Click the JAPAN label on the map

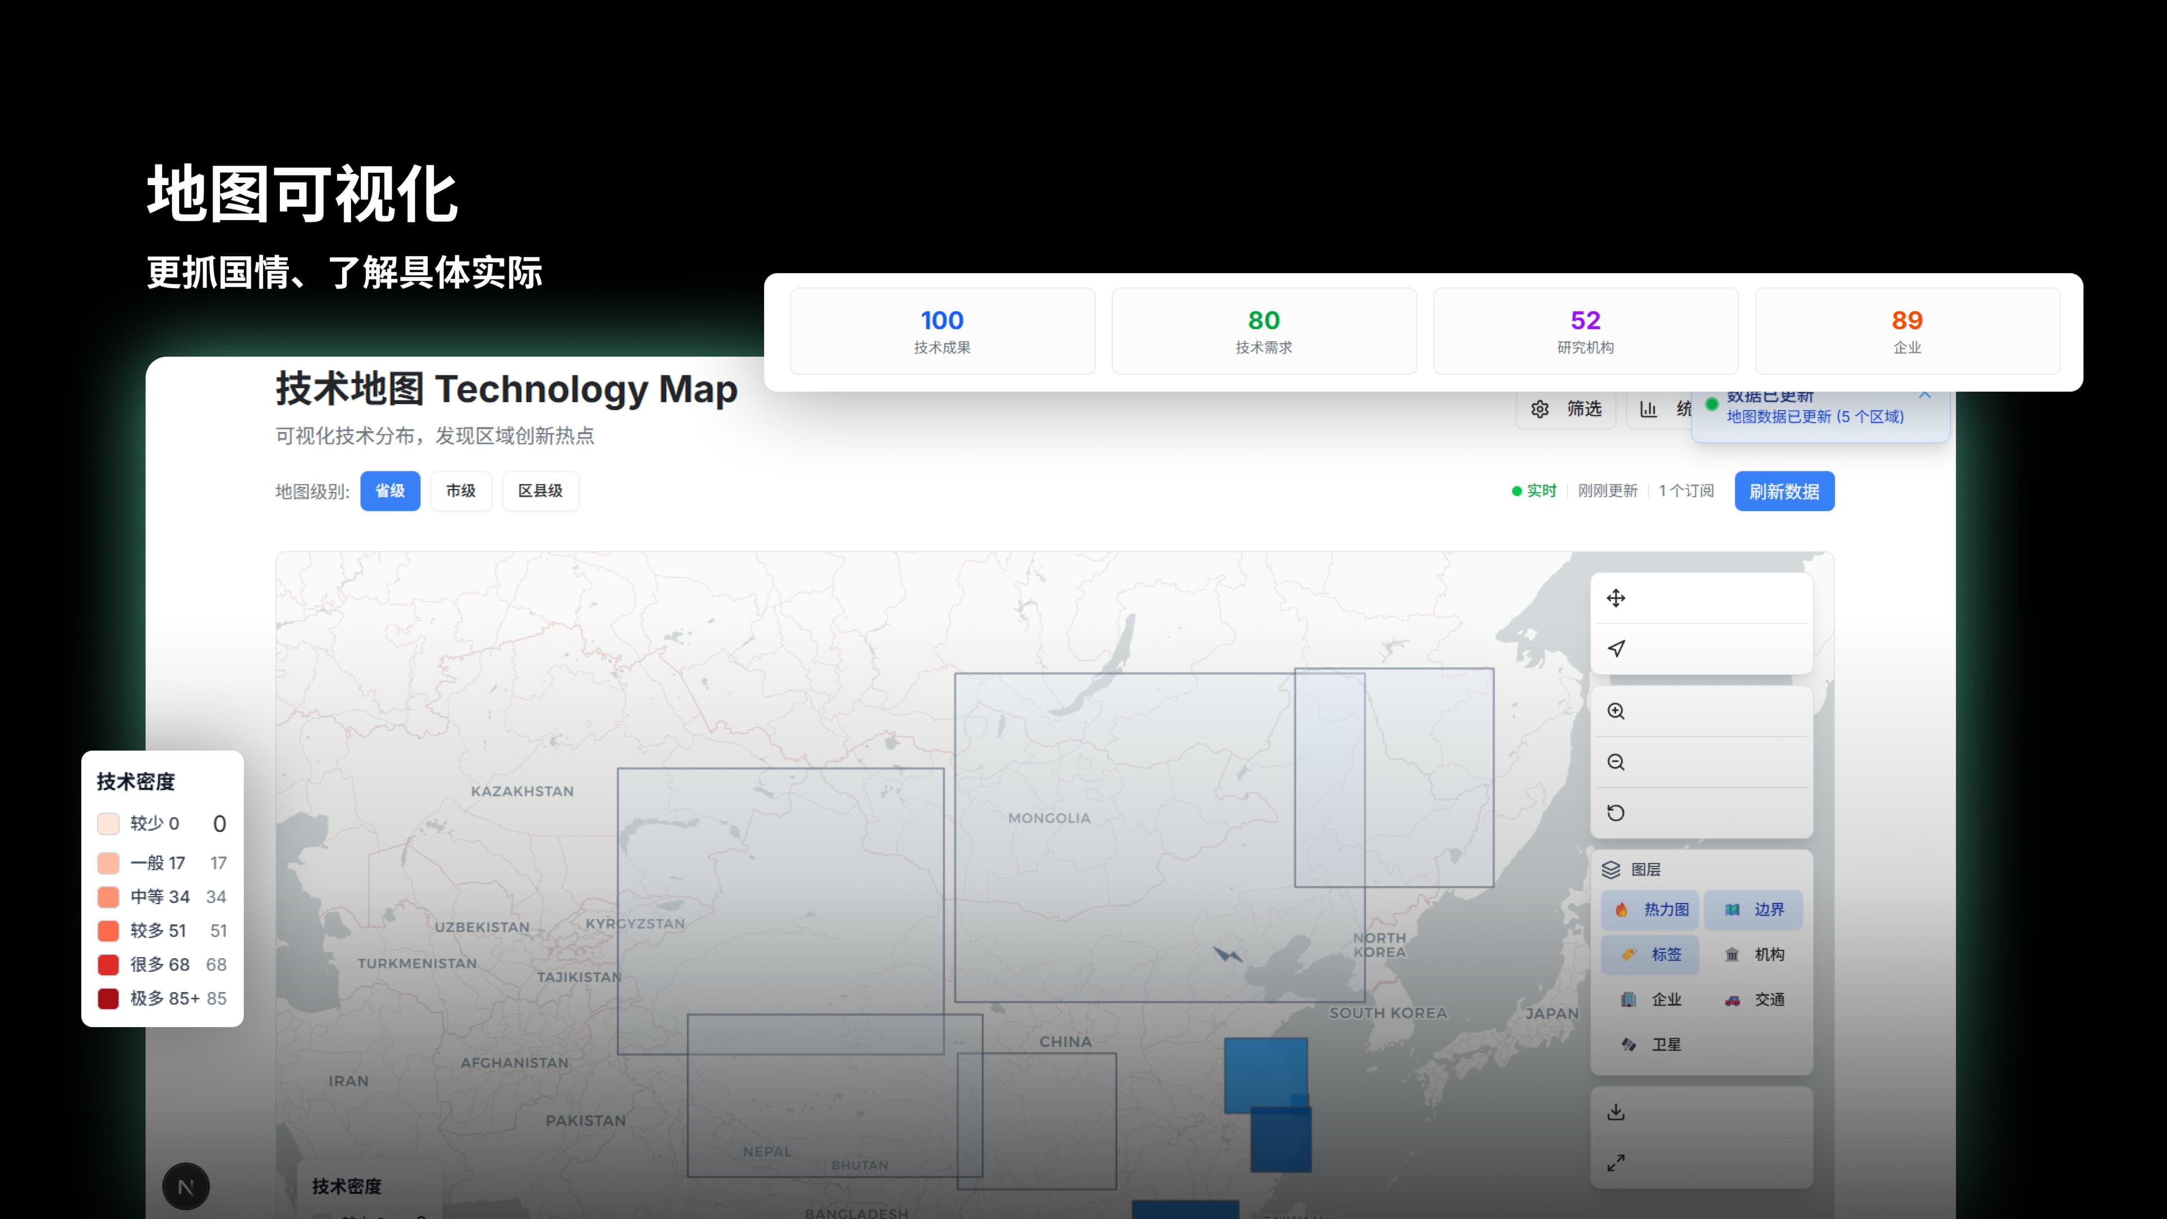tap(1552, 1014)
